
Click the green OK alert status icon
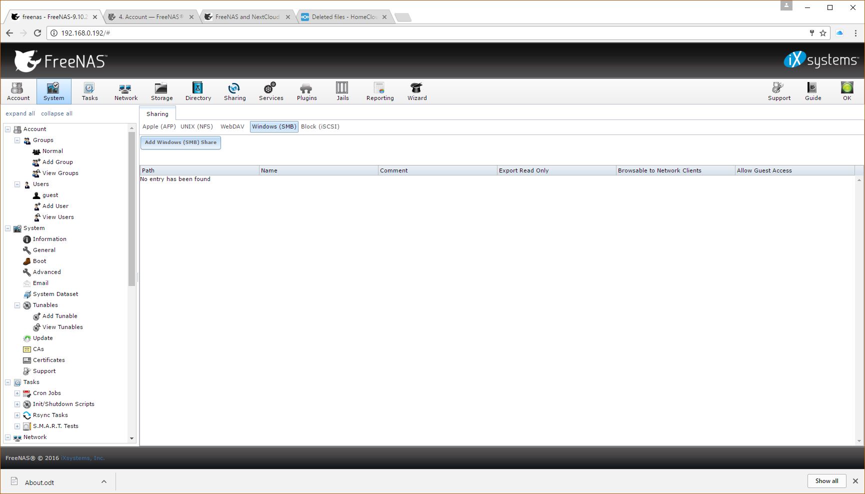tap(847, 91)
